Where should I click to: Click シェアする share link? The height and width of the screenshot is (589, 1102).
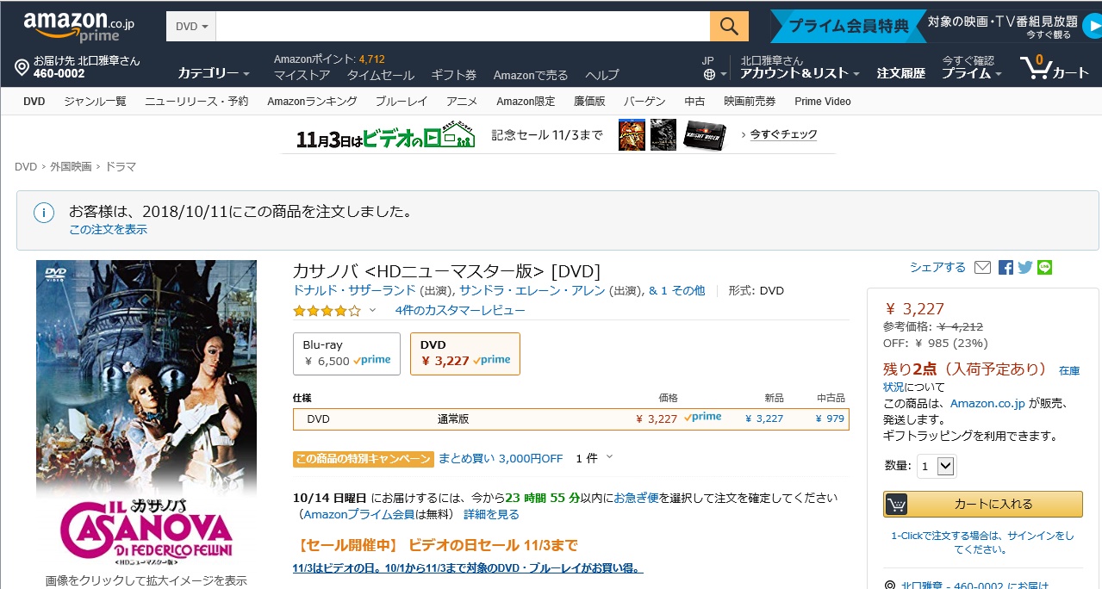coord(937,267)
